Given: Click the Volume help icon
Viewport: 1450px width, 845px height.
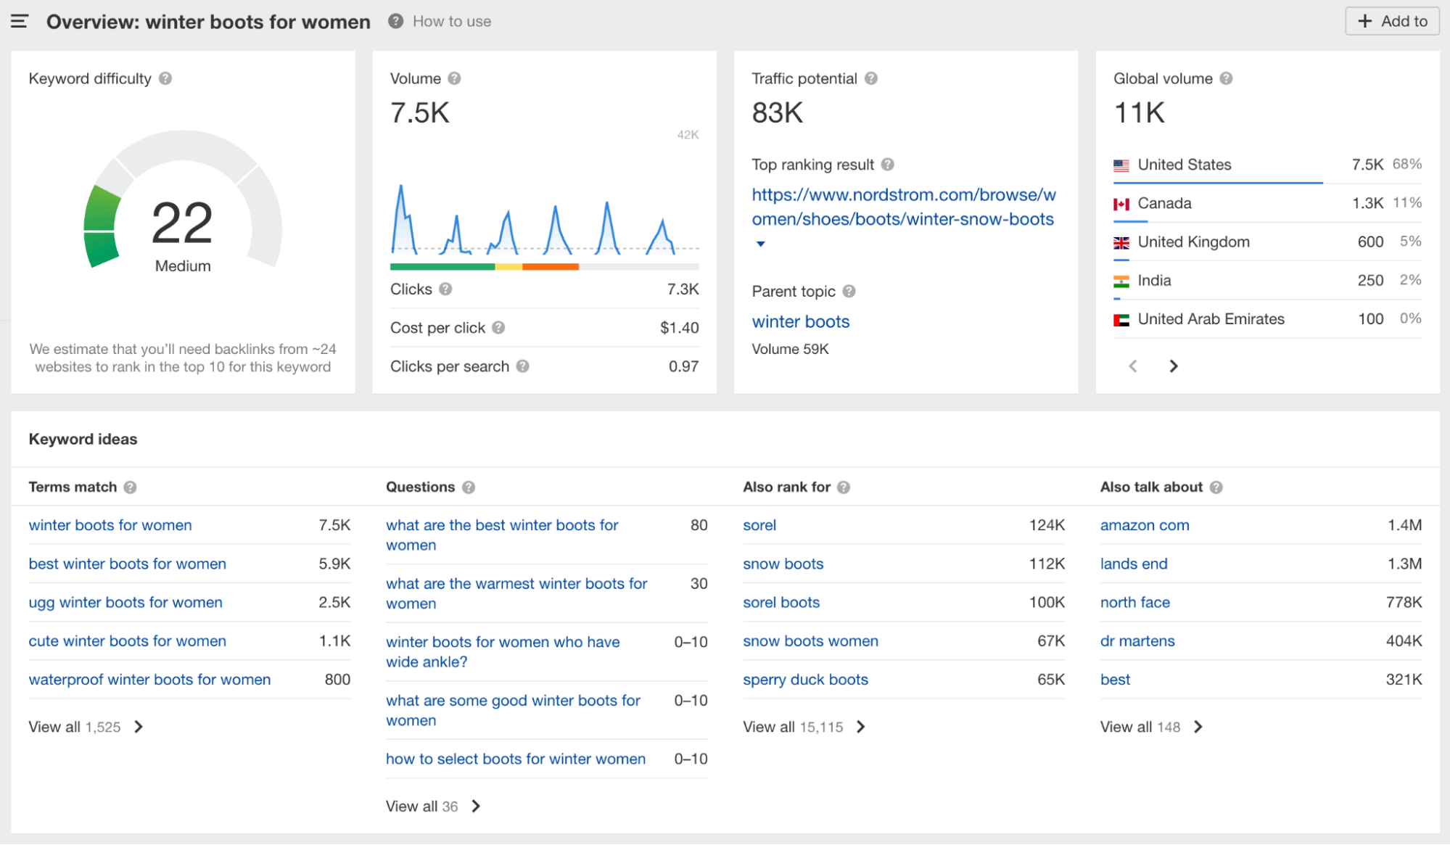Looking at the screenshot, I should [454, 78].
